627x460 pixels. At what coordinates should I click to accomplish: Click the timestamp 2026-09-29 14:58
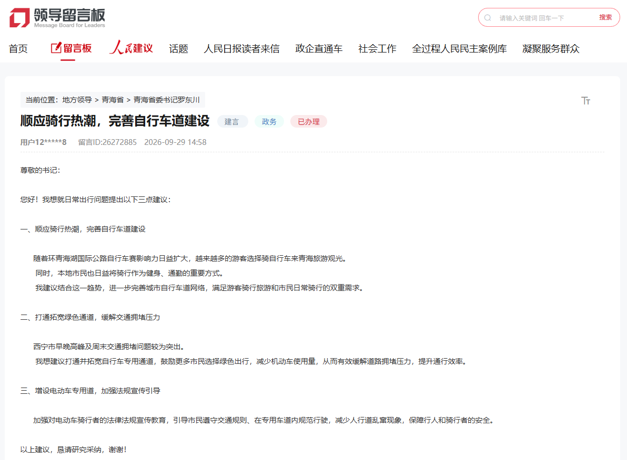point(175,142)
